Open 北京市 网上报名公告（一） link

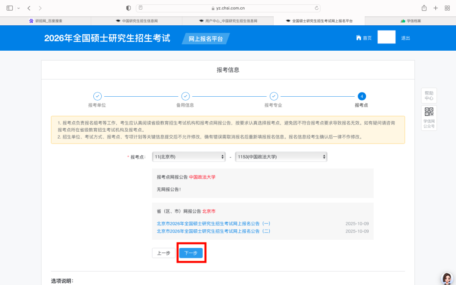[x=213, y=223]
